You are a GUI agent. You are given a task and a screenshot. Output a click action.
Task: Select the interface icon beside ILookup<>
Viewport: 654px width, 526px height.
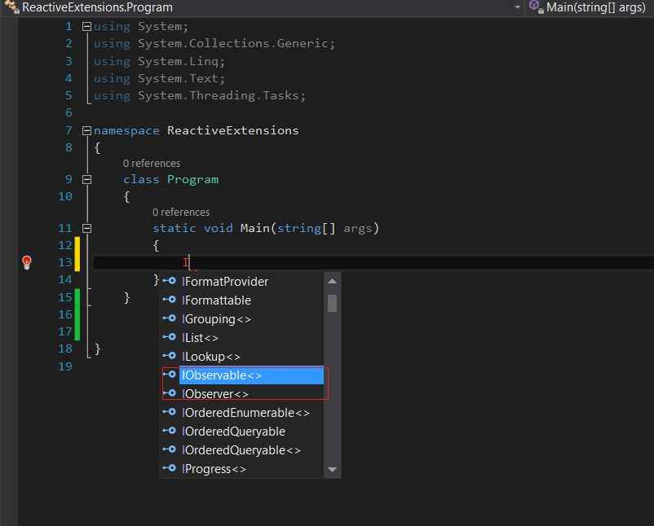pos(170,356)
